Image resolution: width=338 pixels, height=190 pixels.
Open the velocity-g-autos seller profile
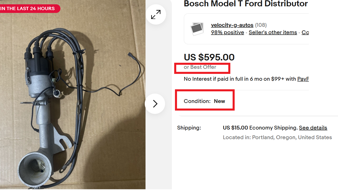pos(232,25)
